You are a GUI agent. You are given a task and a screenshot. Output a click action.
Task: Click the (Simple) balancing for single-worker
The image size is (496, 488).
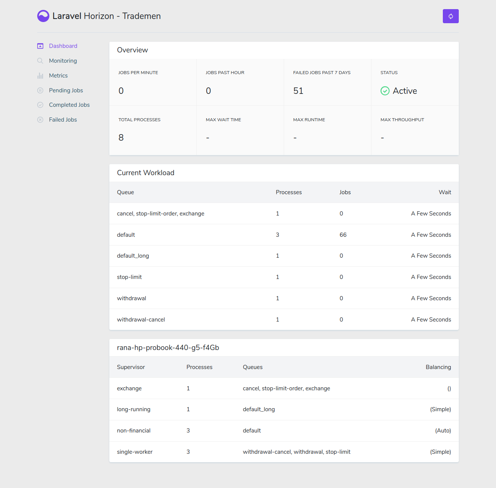point(441,452)
